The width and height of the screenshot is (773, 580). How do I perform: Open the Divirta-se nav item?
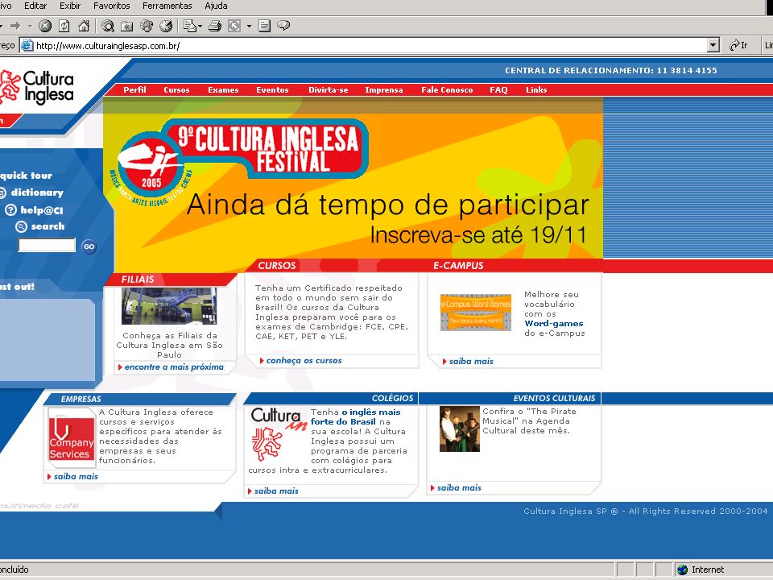pos(329,89)
